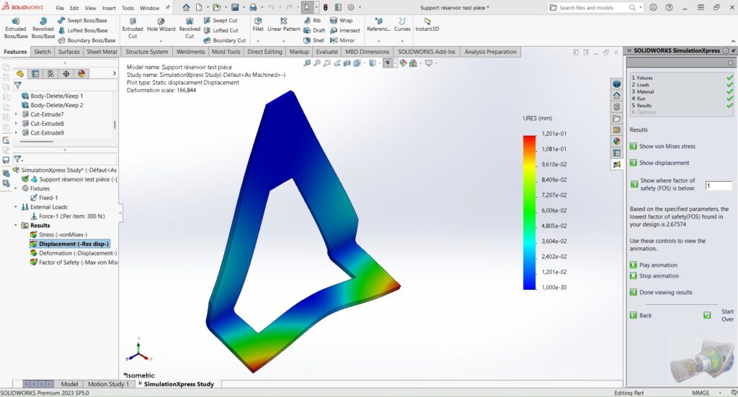Select the Hole Wizard tool
This screenshot has width=738, height=397.
click(x=161, y=27)
